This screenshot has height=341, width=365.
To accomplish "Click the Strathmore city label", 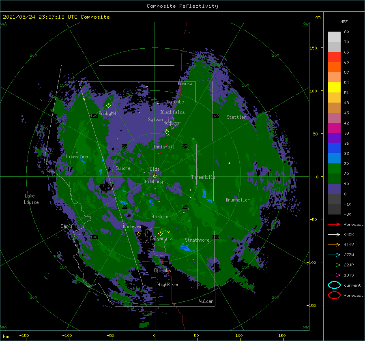I will (x=197, y=240).
